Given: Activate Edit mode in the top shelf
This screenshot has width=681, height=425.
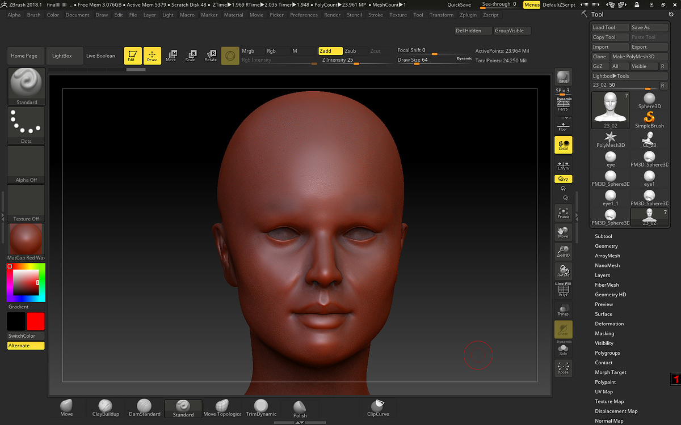Looking at the screenshot, I should 133,56.
